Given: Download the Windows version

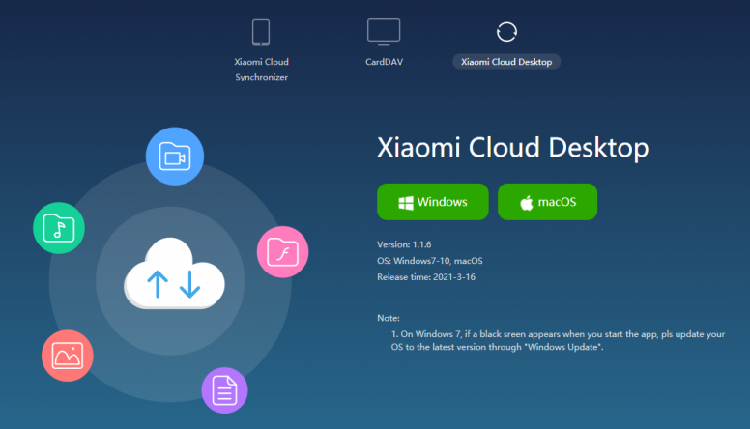Looking at the screenshot, I should [433, 202].
